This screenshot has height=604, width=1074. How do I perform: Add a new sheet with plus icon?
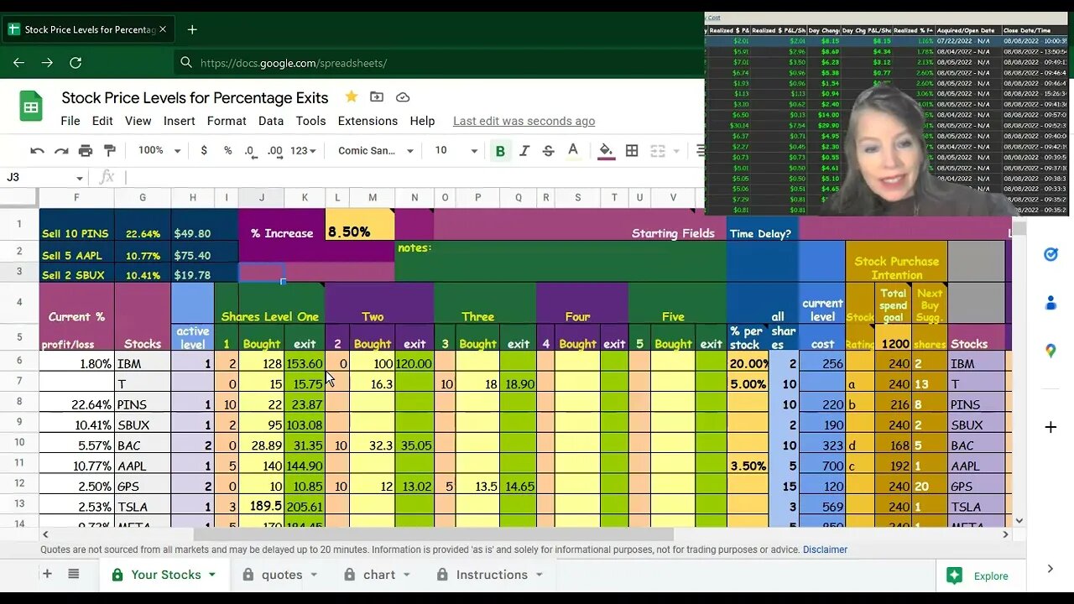coord(47,575)
